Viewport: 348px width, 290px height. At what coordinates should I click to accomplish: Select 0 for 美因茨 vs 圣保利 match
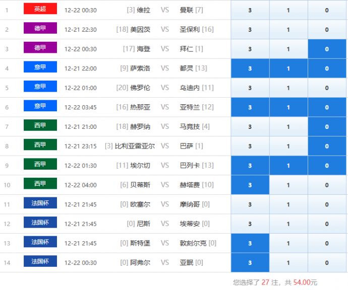[327, 30]
